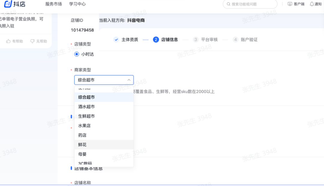Click step indicator 3 for 平台审核

(x=196, y=39)
